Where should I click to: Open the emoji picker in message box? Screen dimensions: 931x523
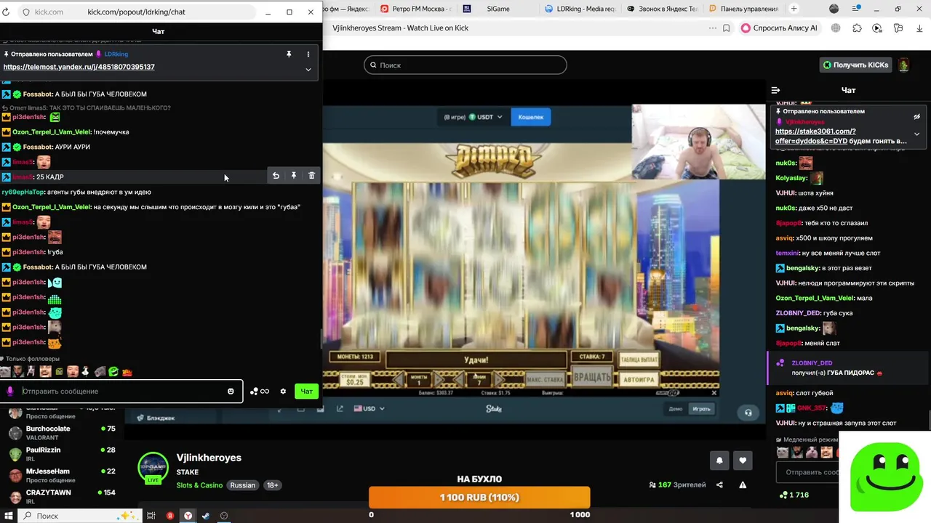coord(231,392)
